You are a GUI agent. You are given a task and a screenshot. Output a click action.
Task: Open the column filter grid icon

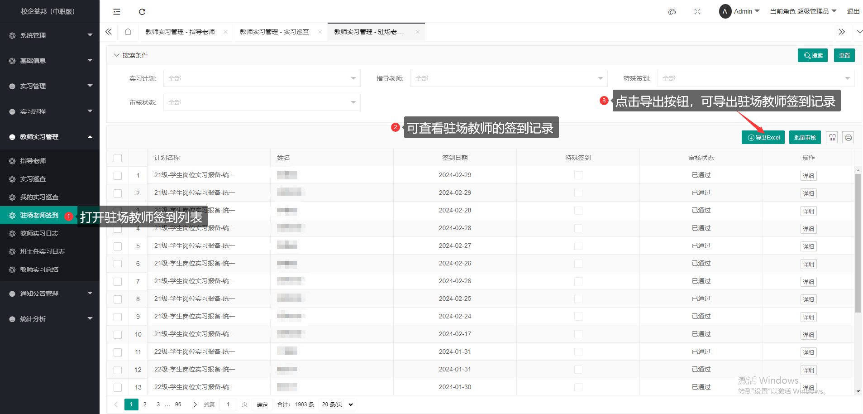point(832,137)
